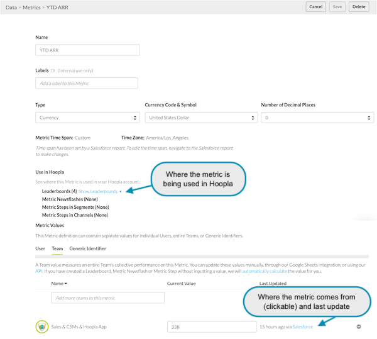The image size is (377, 339).
Task: Click the Save button
Action: point(337,7)
